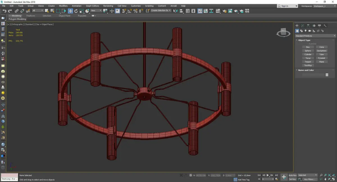Screen dimensions: 337x182
Task: Open the Material Editor icon
Action: coord(218,11)
